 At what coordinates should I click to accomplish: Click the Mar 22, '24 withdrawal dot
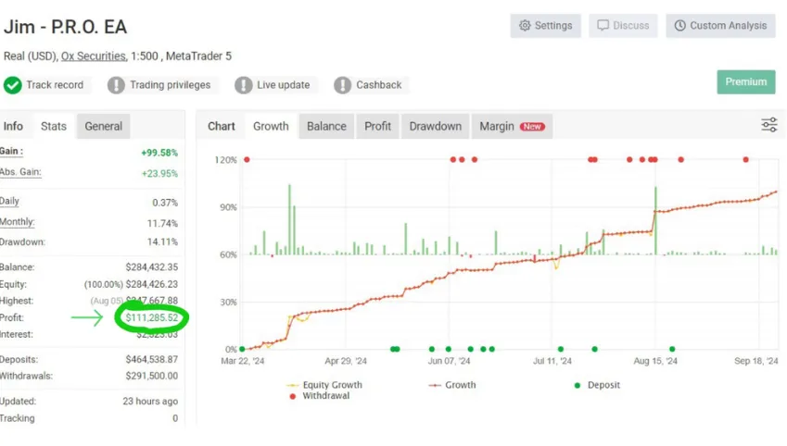[247, 159]
